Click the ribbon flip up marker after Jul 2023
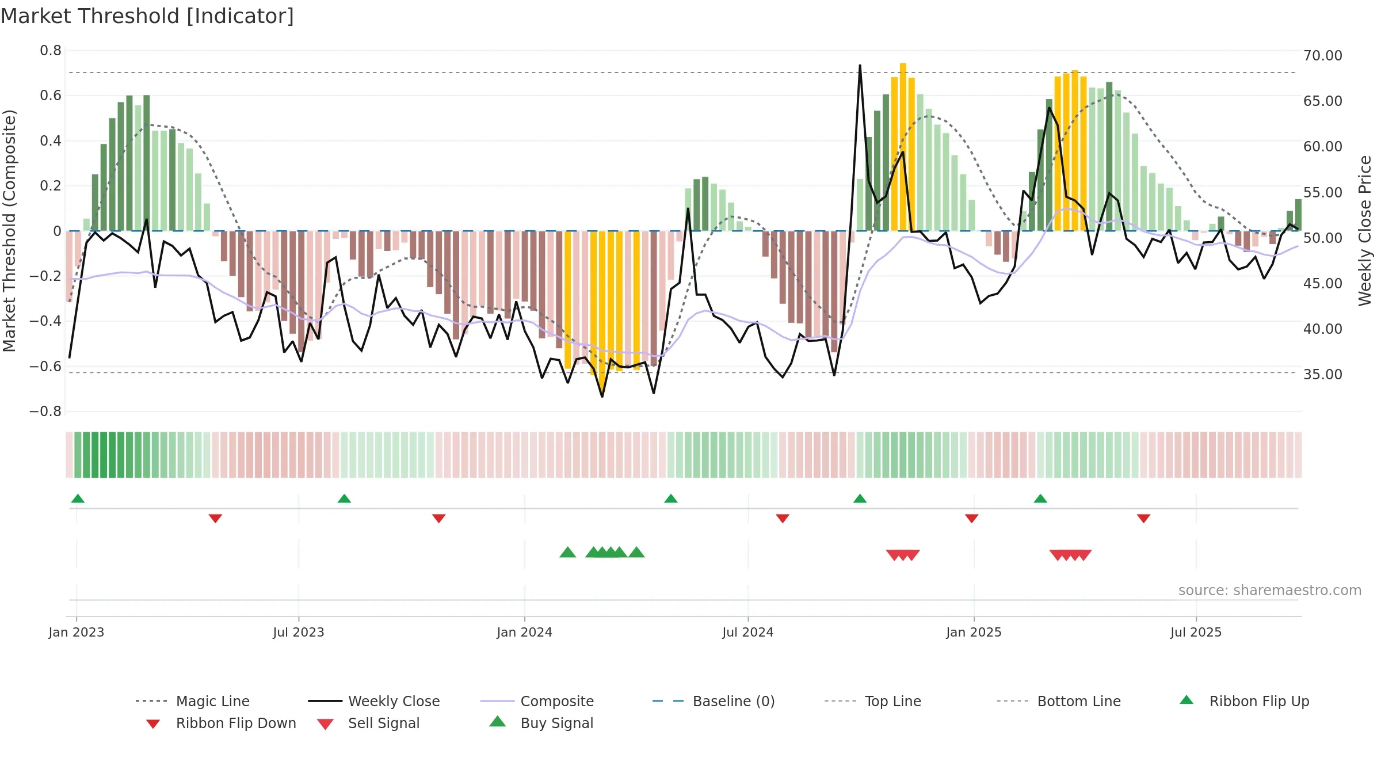Image resolution: width=1381 pixels, height=777 pixels. click(x=344, y=498)
